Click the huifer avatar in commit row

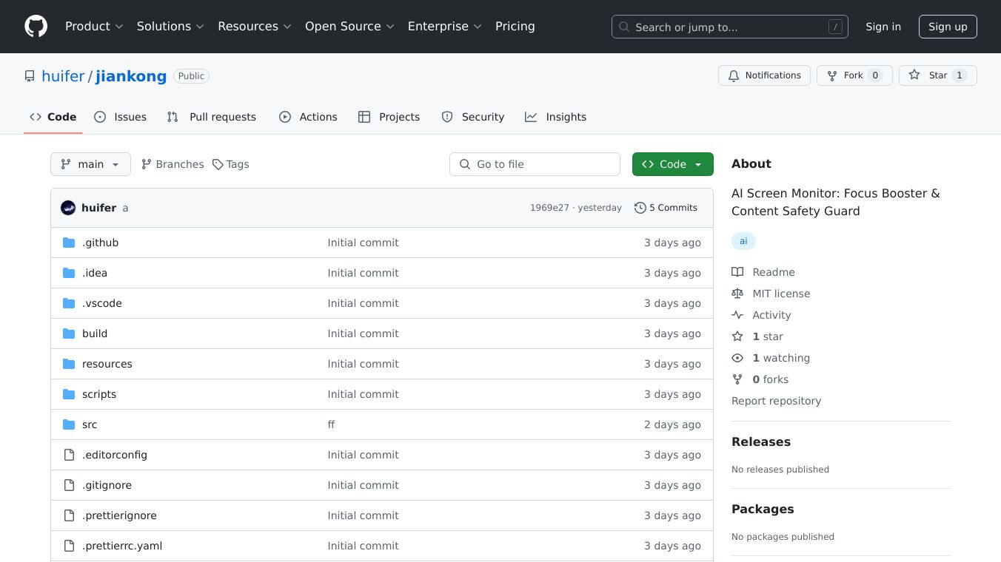[68, 208]
